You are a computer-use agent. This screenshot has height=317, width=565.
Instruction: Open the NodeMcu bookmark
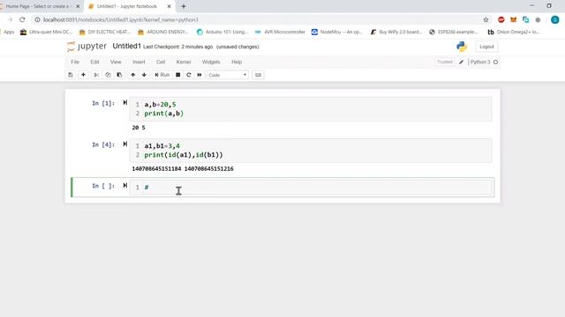coord(337,32)
